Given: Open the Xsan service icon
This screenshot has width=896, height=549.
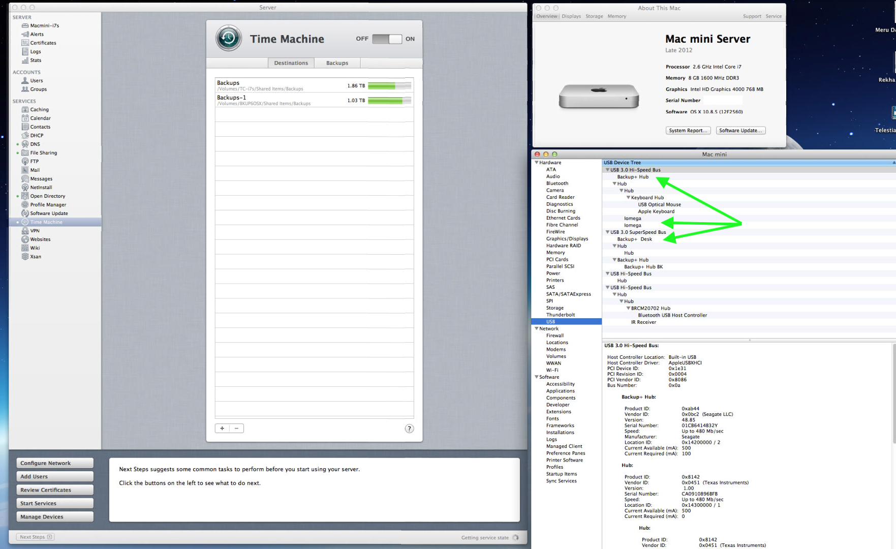Looking at the screenshot, I should [x=25, y=256].
